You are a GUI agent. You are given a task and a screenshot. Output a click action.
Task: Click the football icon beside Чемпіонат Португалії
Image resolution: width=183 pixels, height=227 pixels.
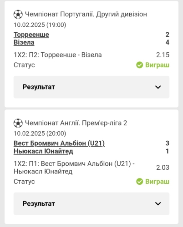click(x=18, y=15)
